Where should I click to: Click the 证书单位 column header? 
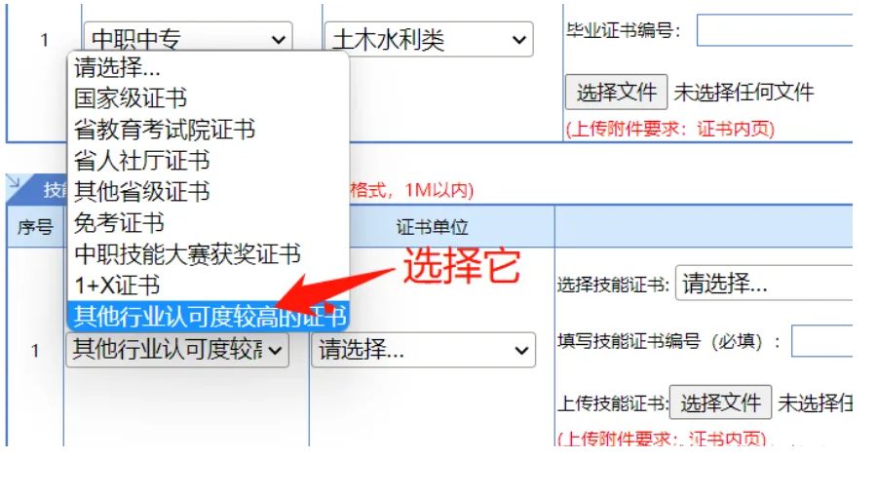coord(432,227)
